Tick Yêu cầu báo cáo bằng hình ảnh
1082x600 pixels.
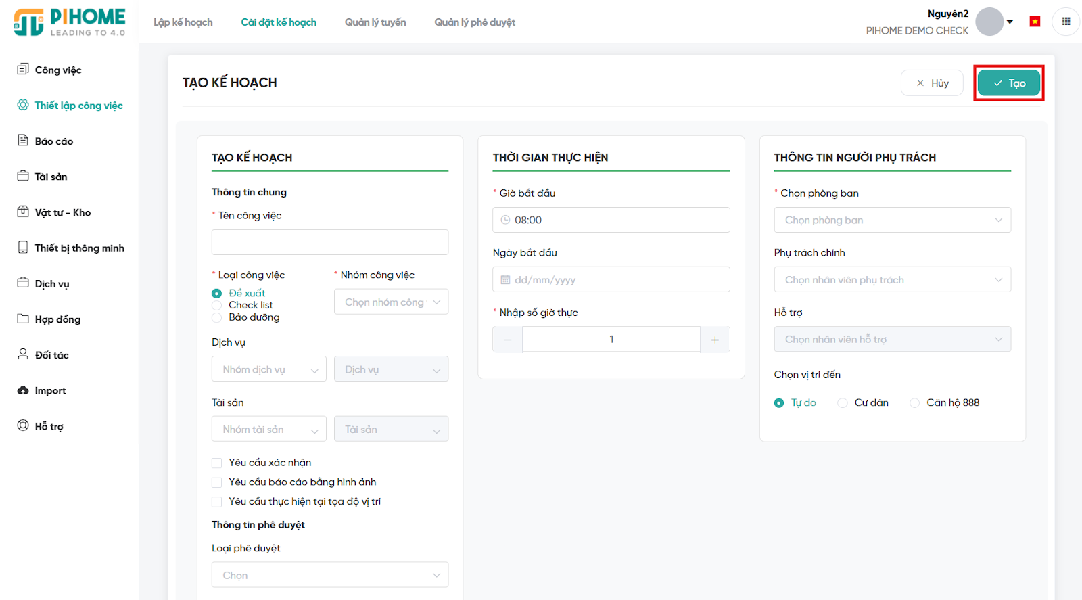(217, 482)
